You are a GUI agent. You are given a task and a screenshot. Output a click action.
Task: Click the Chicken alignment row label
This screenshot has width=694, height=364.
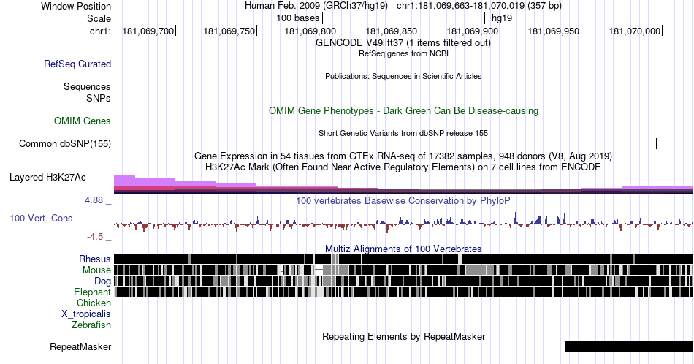click(x=94, y=303)
